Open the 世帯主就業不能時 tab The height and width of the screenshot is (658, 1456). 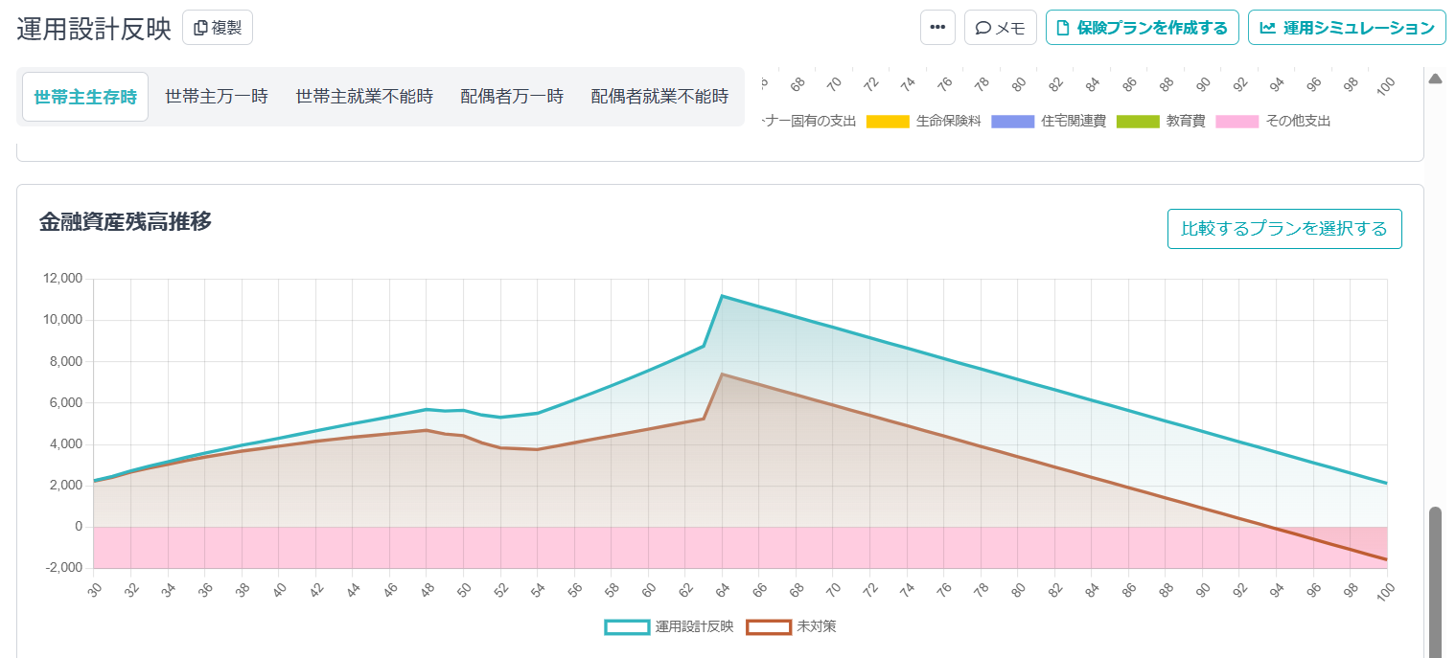pos(364,97)
